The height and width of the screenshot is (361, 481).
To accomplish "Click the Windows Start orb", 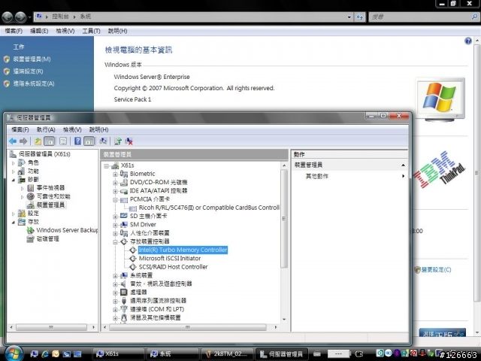I will [x=13, y=353].
